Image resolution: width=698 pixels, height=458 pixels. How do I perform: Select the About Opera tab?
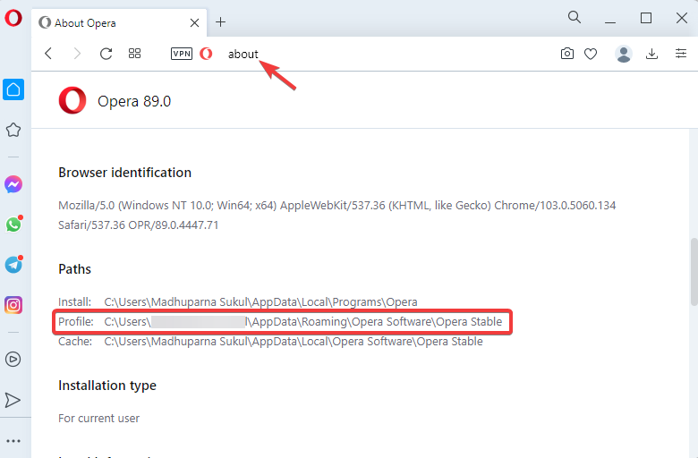[x=119, y=22]
